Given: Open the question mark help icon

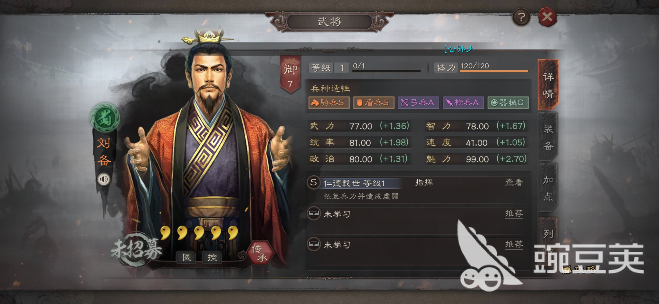Looking at the screenshot, I should coord(521,17).
